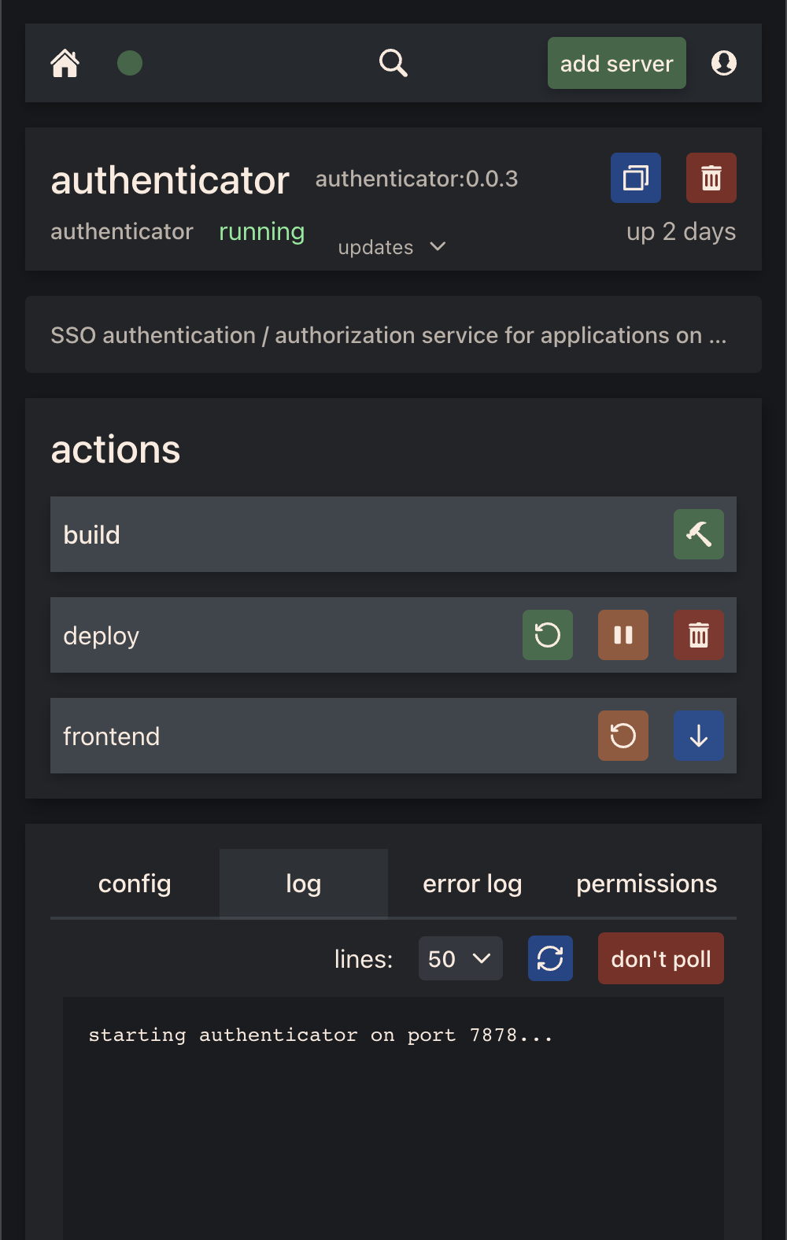Open the lines count dropdown
Viewport: 787px width, 1240px height.
pos(460,958)
